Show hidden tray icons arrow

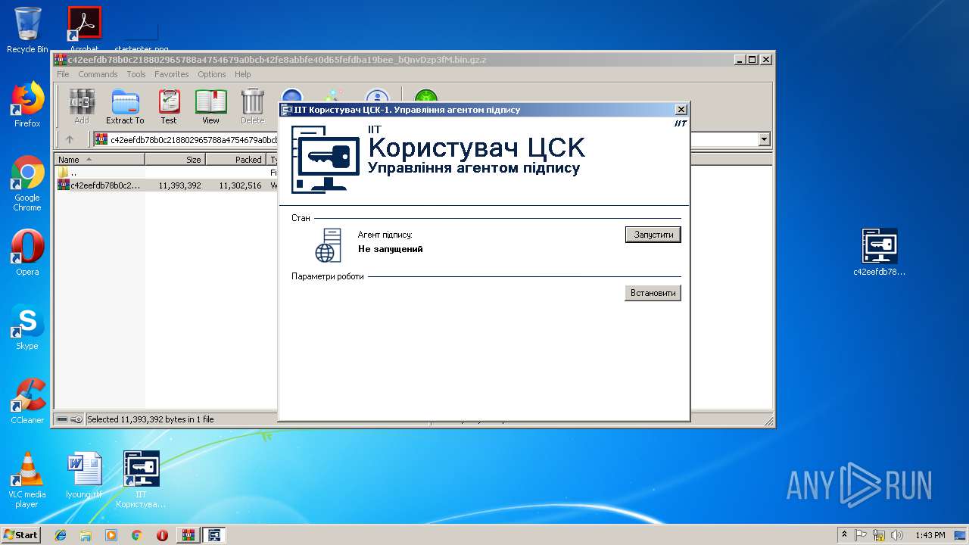pyautogui.click(x=845, y=535)
